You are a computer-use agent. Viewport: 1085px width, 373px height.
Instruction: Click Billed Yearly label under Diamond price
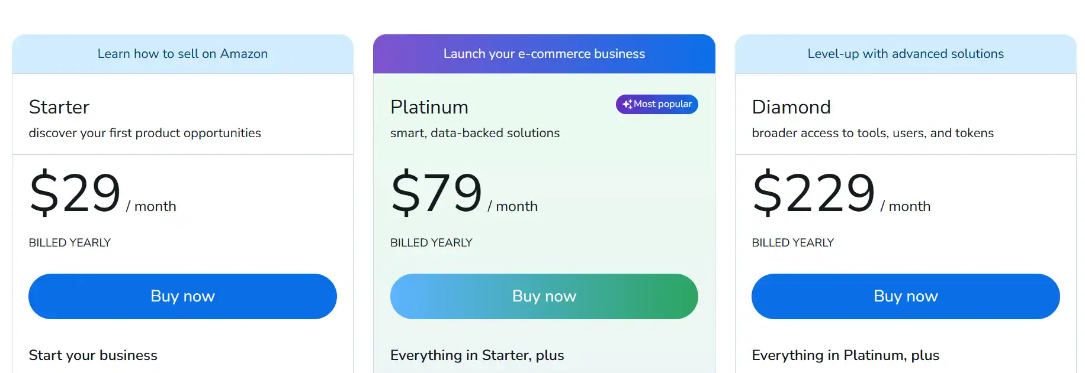(793, 243)
